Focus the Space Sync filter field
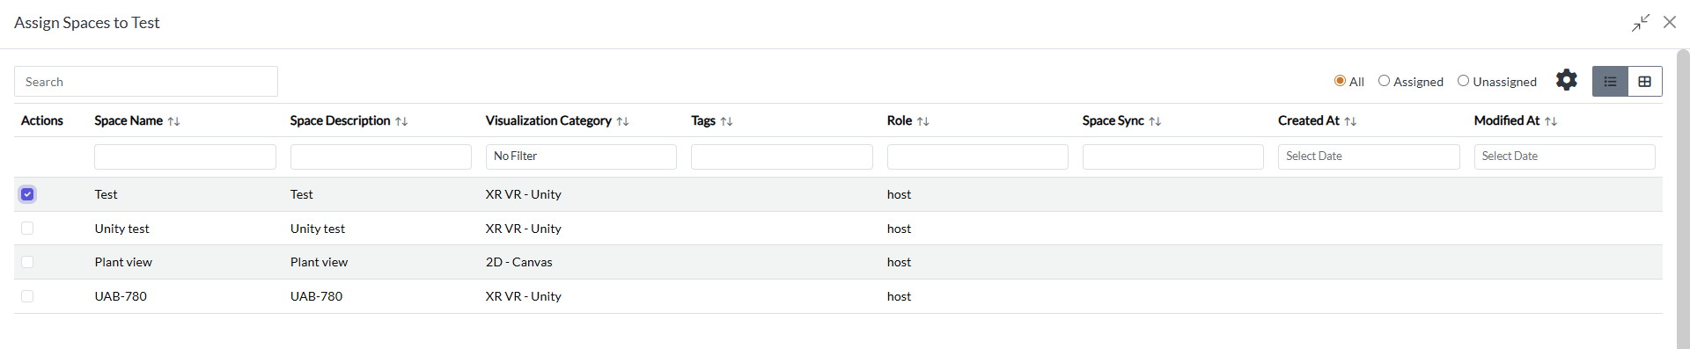 point(1173,156)
